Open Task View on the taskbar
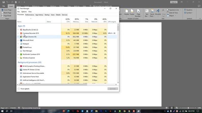 [x=11, y=111]
